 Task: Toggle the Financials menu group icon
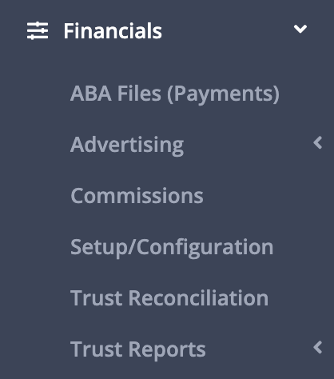pyautogui.click(x=38, y=30)
